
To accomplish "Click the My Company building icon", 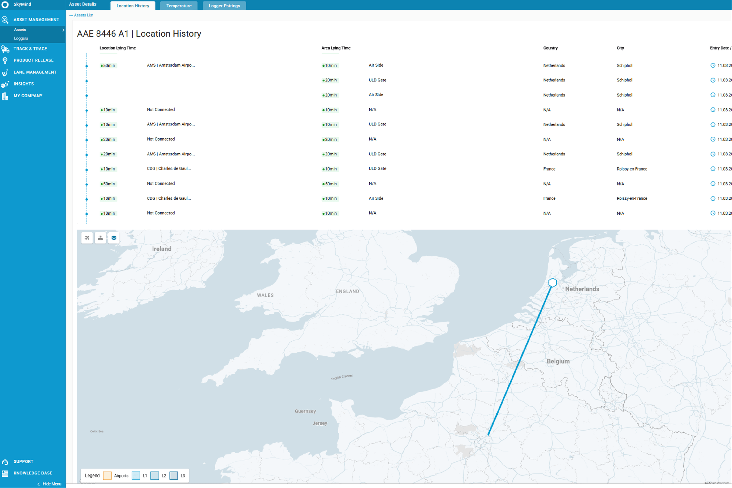I will point(5,96).
